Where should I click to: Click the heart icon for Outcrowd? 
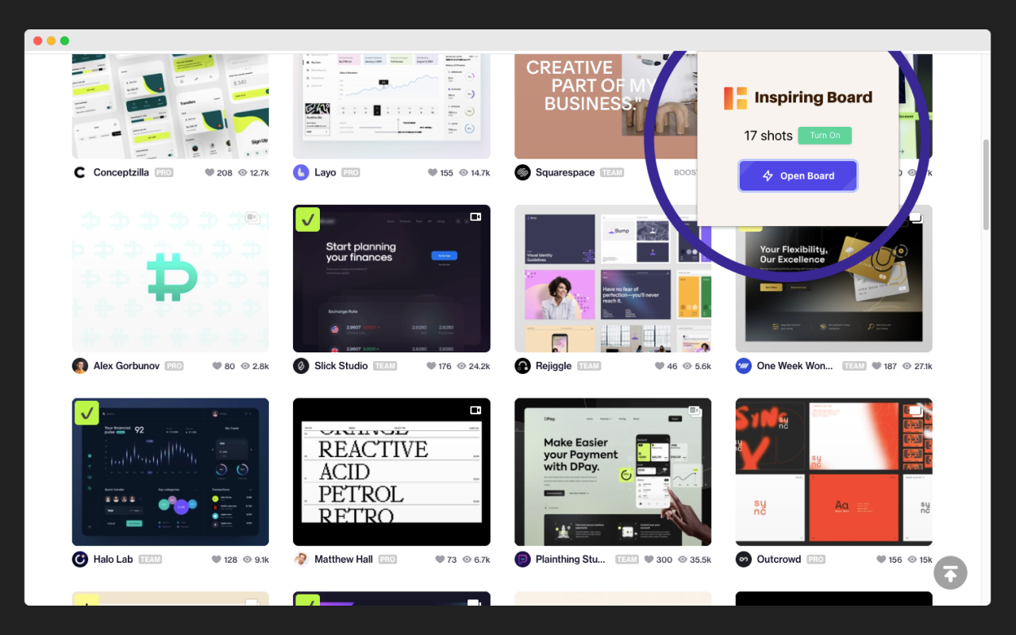coord(881,560)
